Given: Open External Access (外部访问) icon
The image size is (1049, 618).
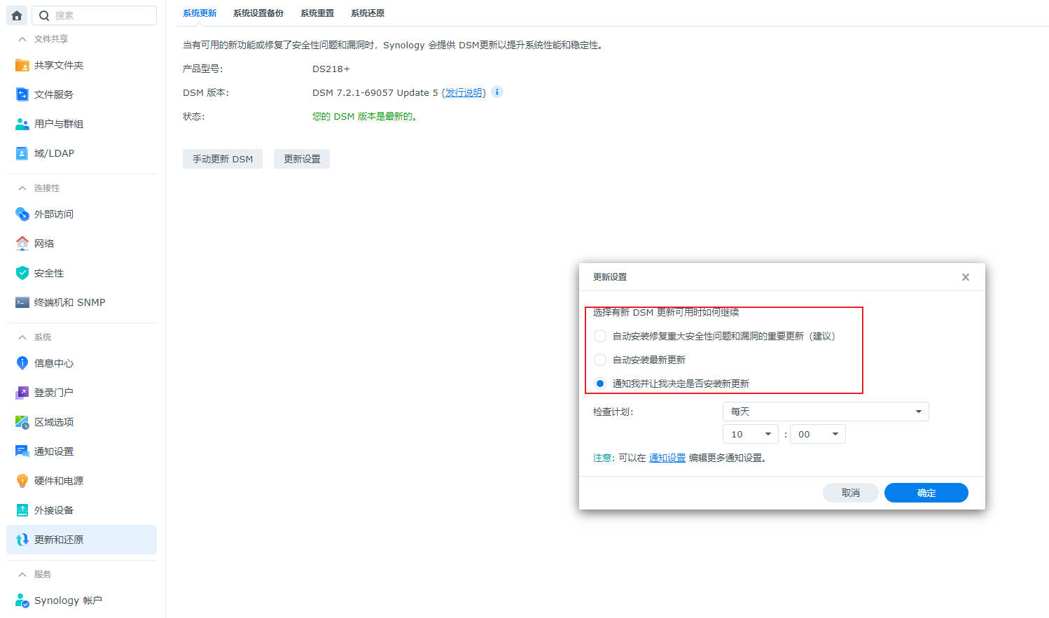Looking at the screenshot, I should coord(22,214).
